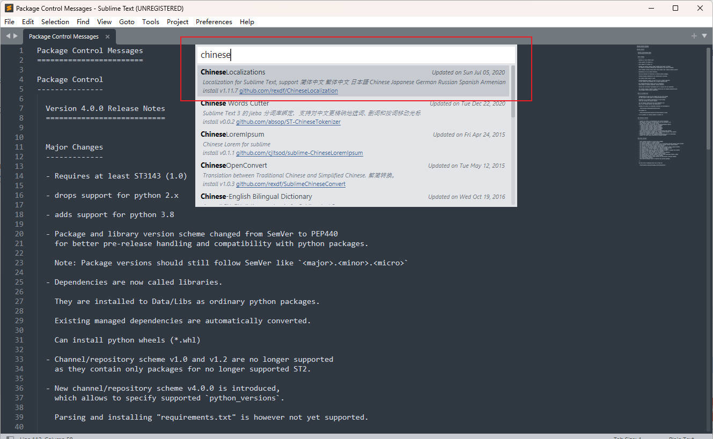Click the "Existing managed dependencies are automatically converted." line

tap(182, 321)
